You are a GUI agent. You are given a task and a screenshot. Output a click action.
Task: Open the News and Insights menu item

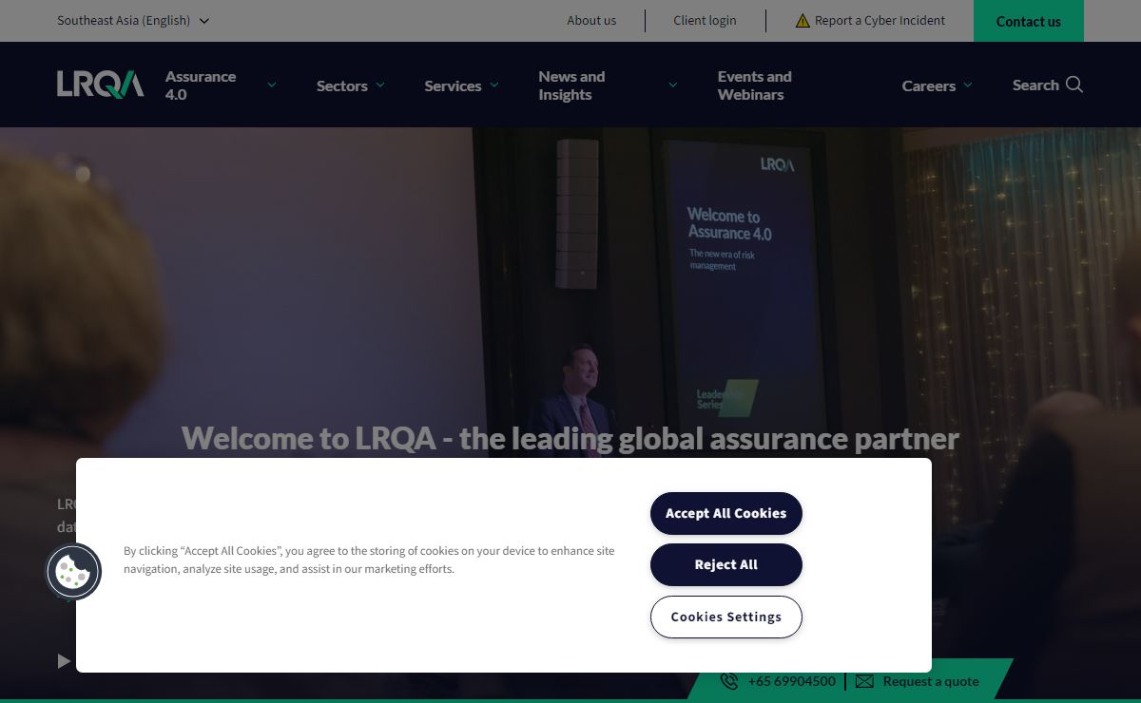[571, 85]
